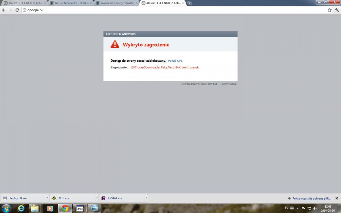Expand options for FRST64.exe download
The height and width of the screenshot is (213, 341).
146,198
